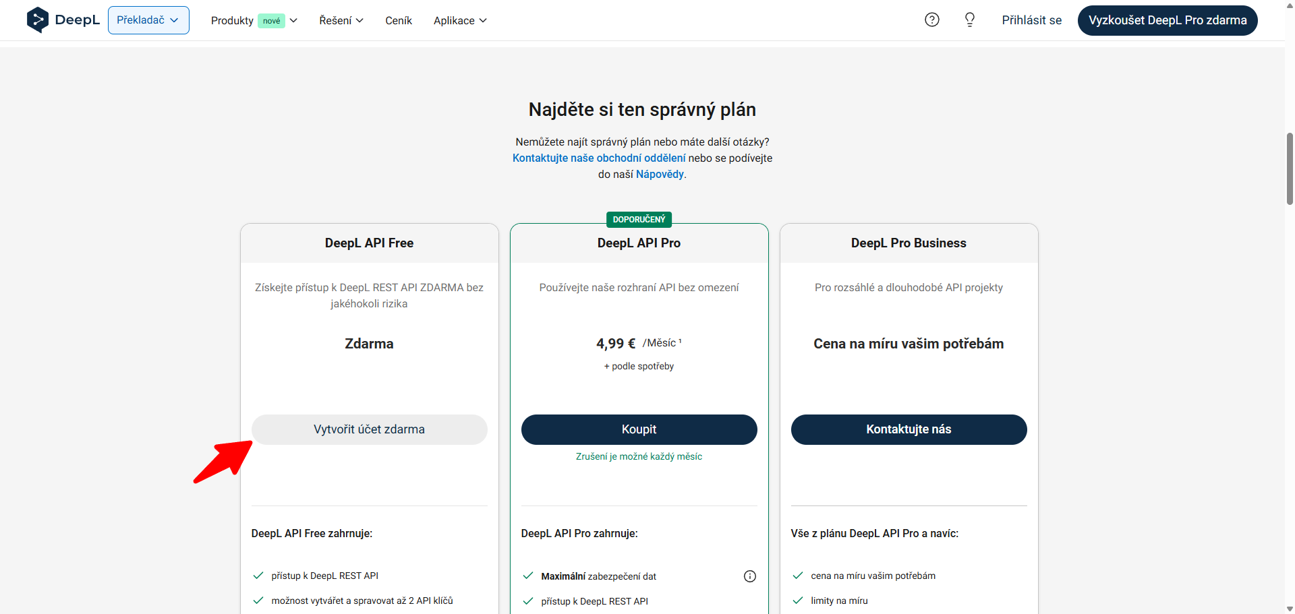The height and width of the screenshot is (614, 1295).
Task: Open the Překladač dropdown
Action: tap(148, 20)
